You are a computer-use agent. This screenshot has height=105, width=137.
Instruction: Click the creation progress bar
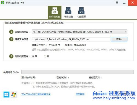78,72
